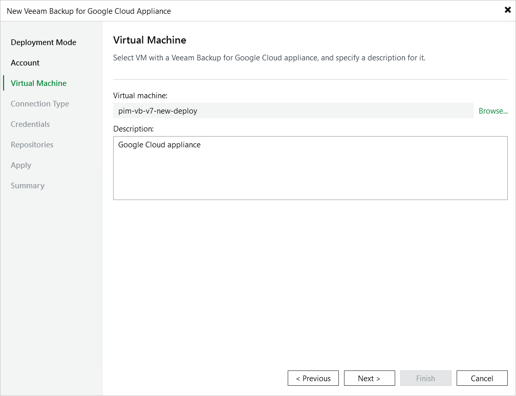Open the Account wizard step
Viewport: 516px width, 396px height.
coord(25,63)
